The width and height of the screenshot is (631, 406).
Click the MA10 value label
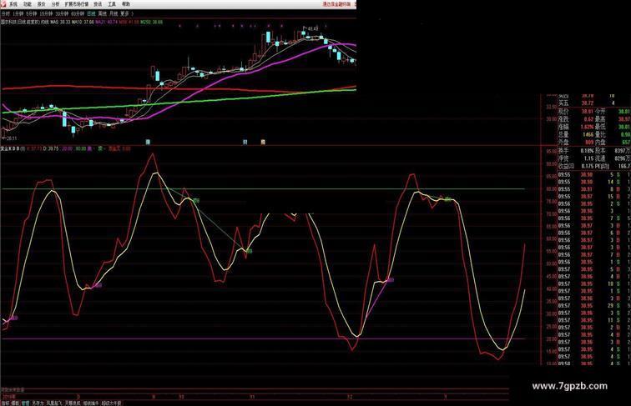point(83,23)
